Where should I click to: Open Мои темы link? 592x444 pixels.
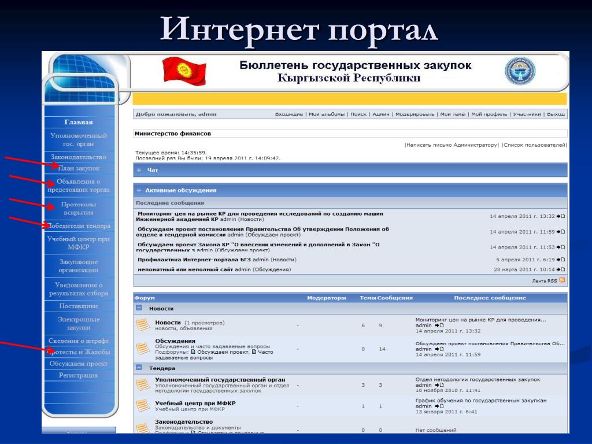pyautogui.click(x=453, y=114)
